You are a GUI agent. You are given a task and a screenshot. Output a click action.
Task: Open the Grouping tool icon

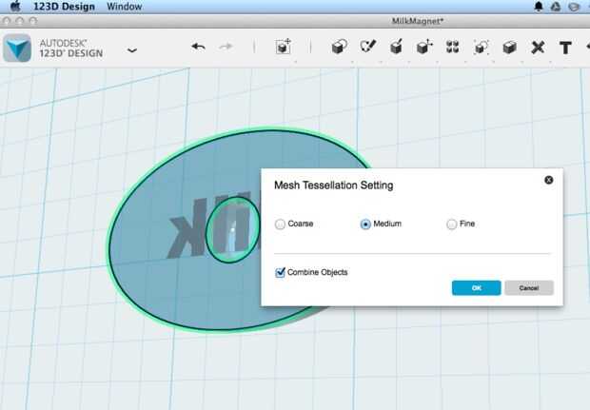click(x=481, y=48)
